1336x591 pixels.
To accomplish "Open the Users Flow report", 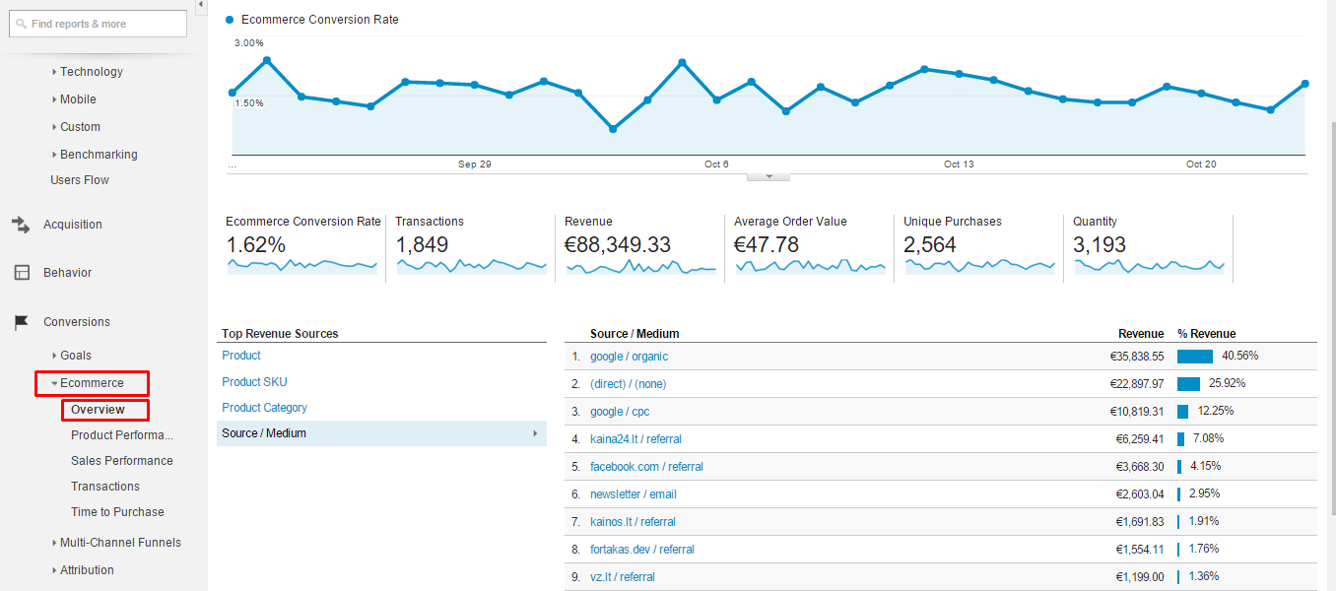I will tap(80, 180).
